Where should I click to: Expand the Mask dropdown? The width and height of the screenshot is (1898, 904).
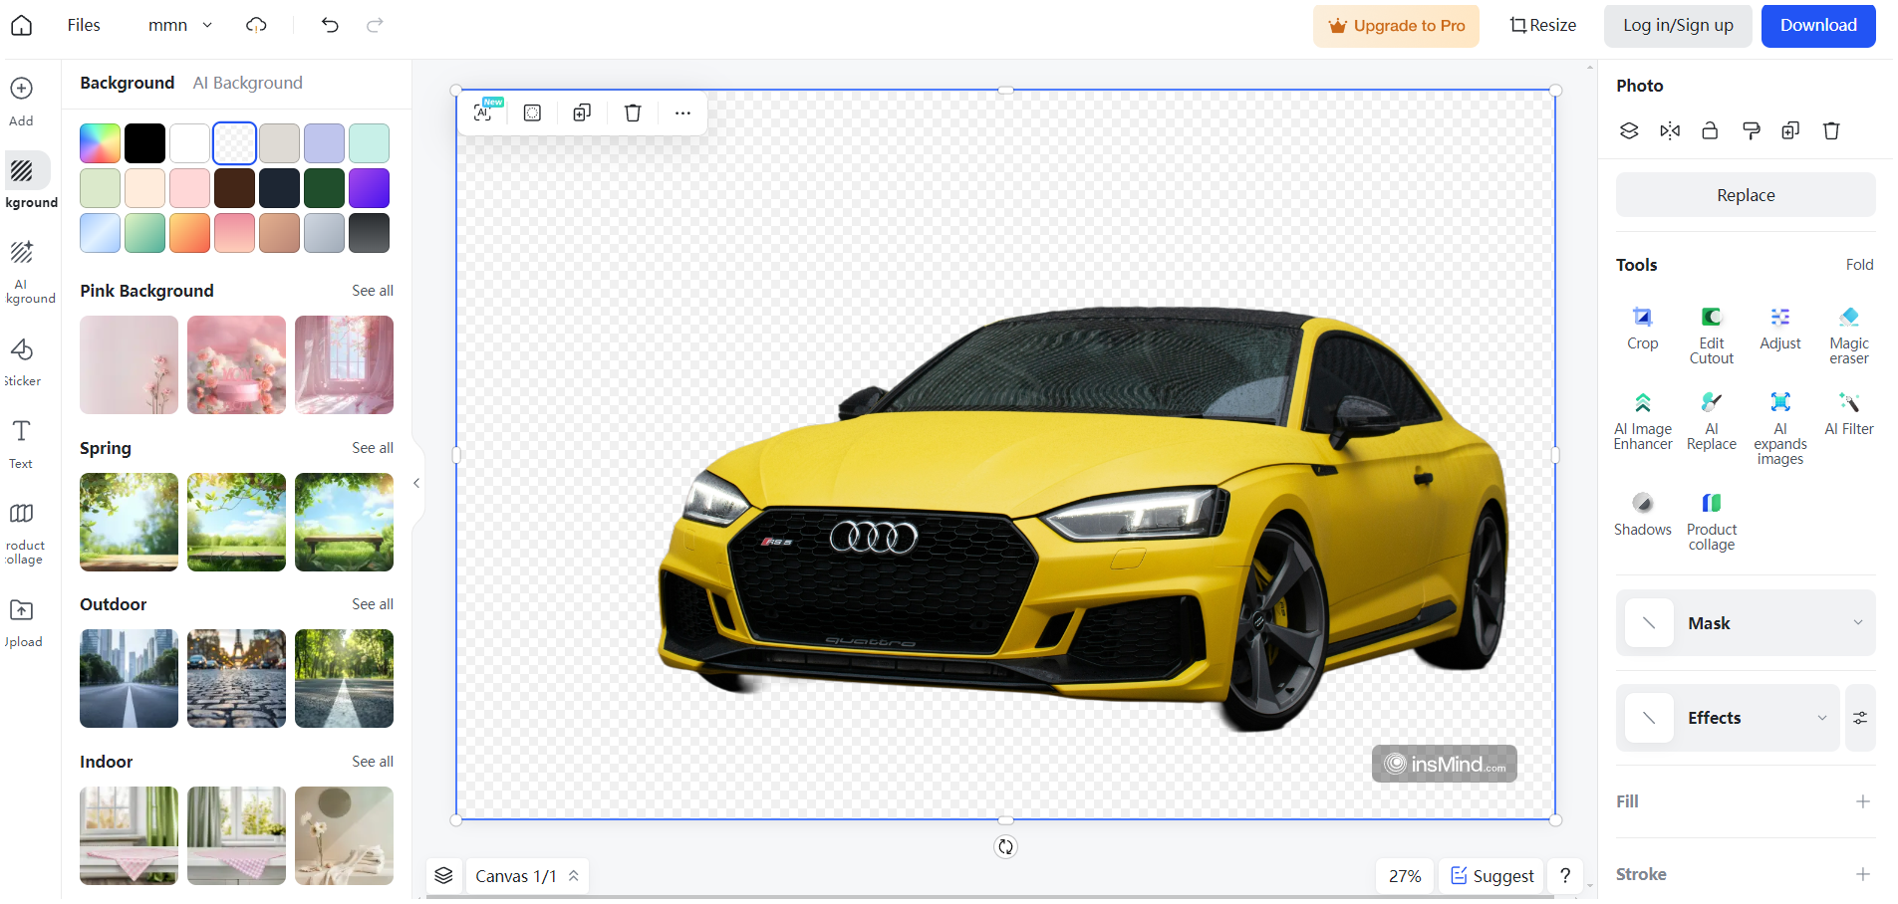[1746, 623]
